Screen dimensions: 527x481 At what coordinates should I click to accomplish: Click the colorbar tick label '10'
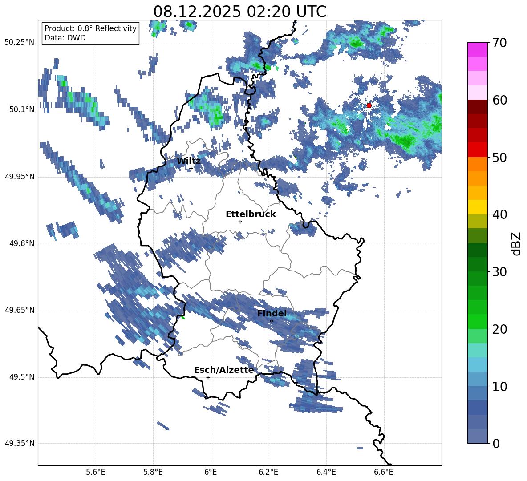(499, 386)
